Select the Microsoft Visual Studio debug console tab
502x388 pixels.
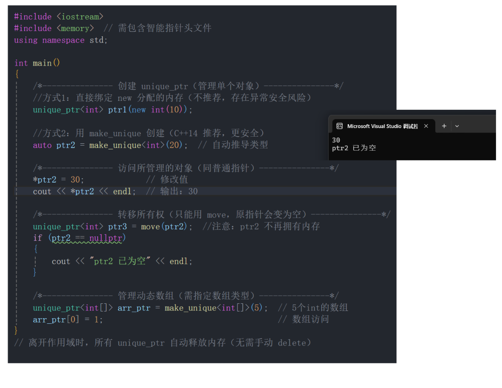click(383, 126)
